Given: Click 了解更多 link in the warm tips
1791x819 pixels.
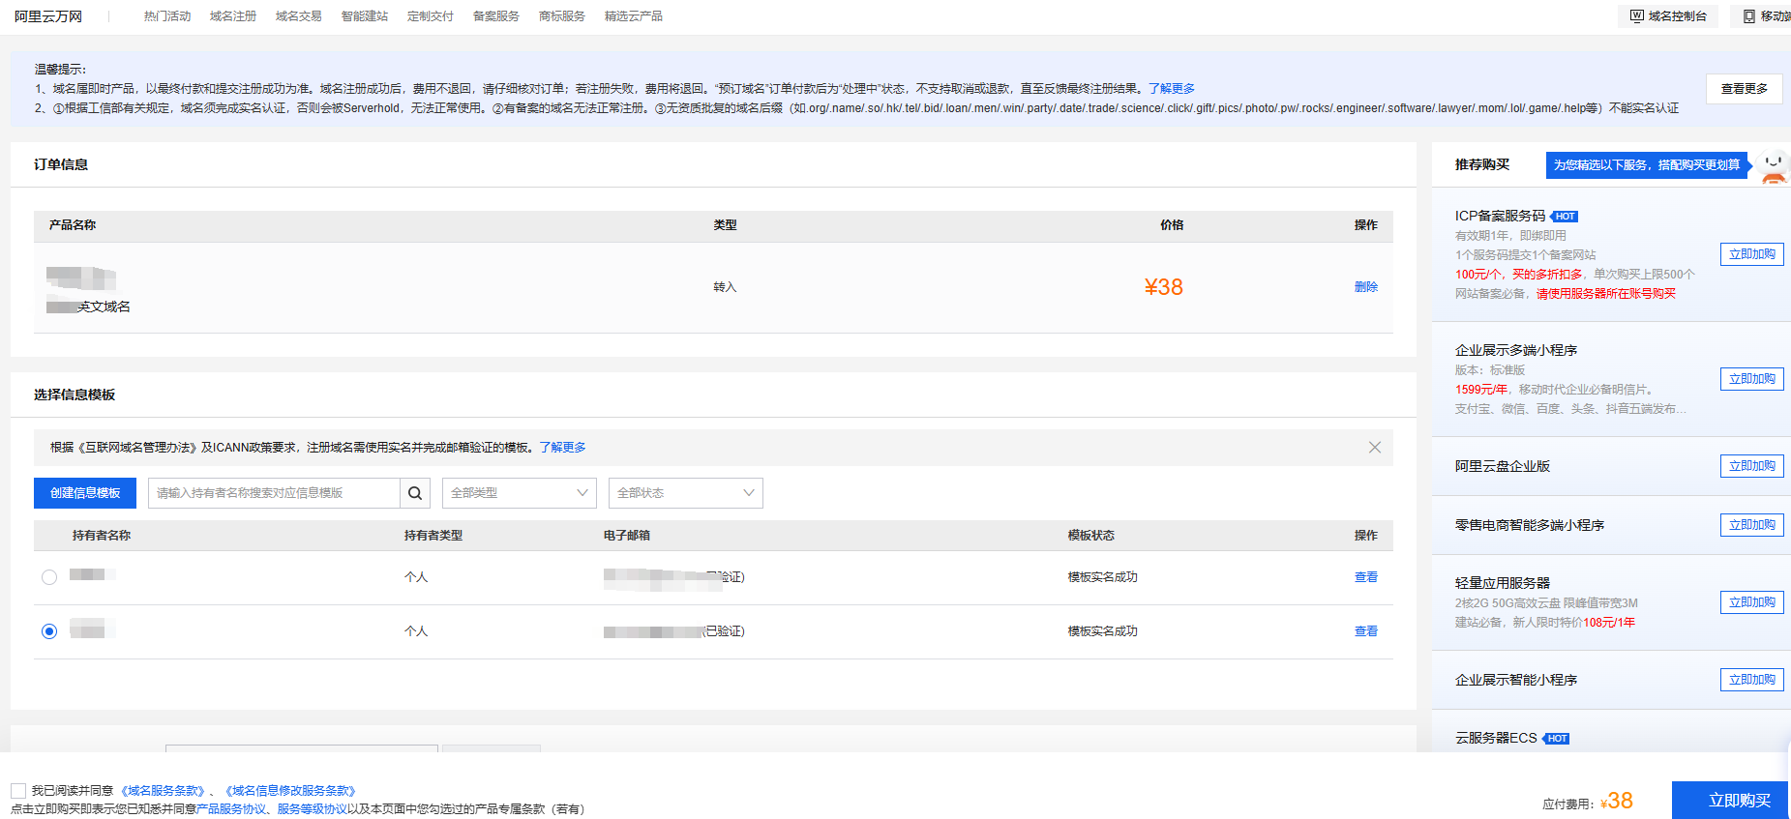Looking at the screenshot, I should coord(1172,89).
